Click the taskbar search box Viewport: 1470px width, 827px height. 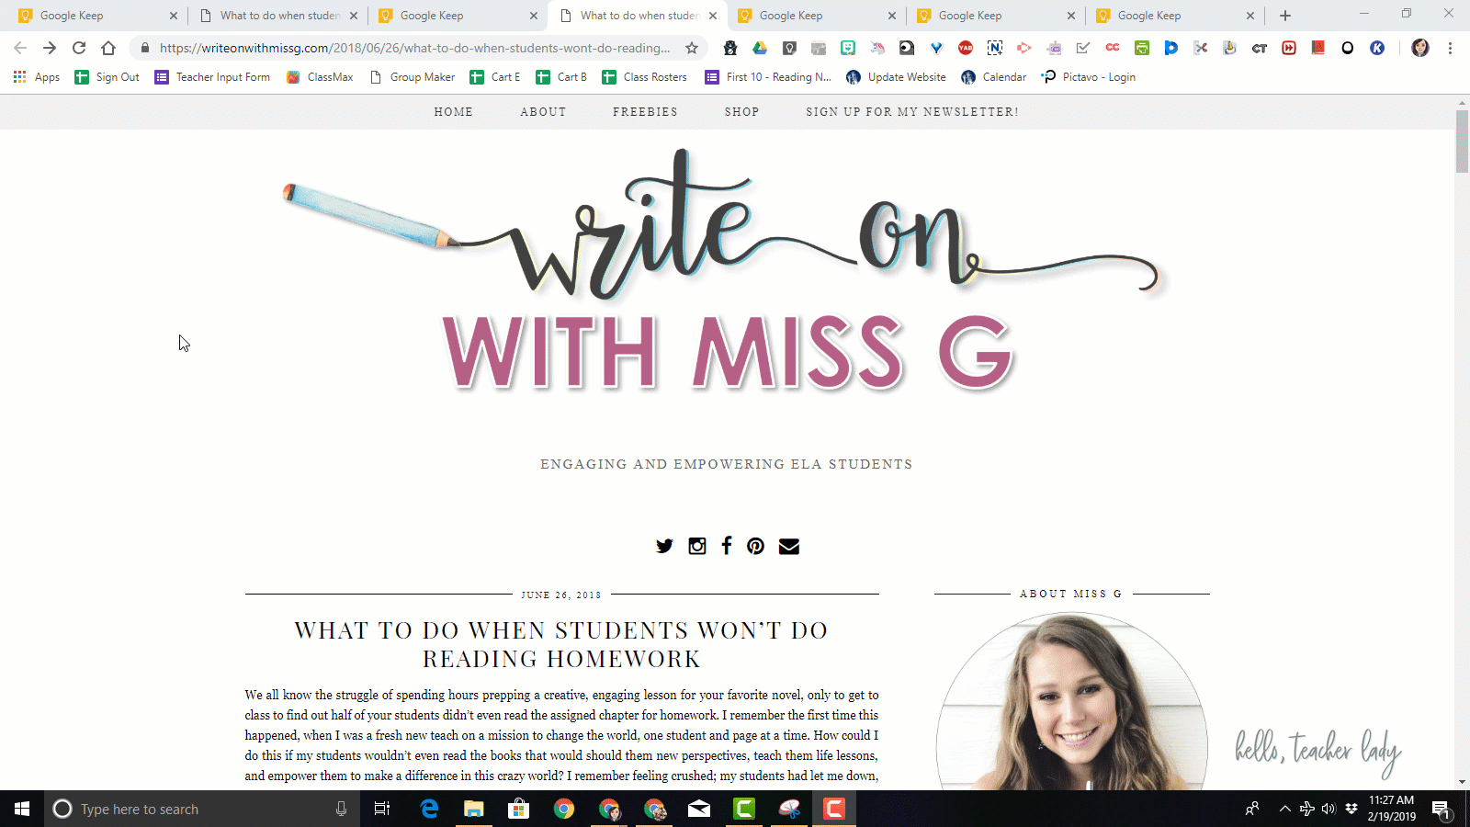pyautogui.click(x=202, y=809)
